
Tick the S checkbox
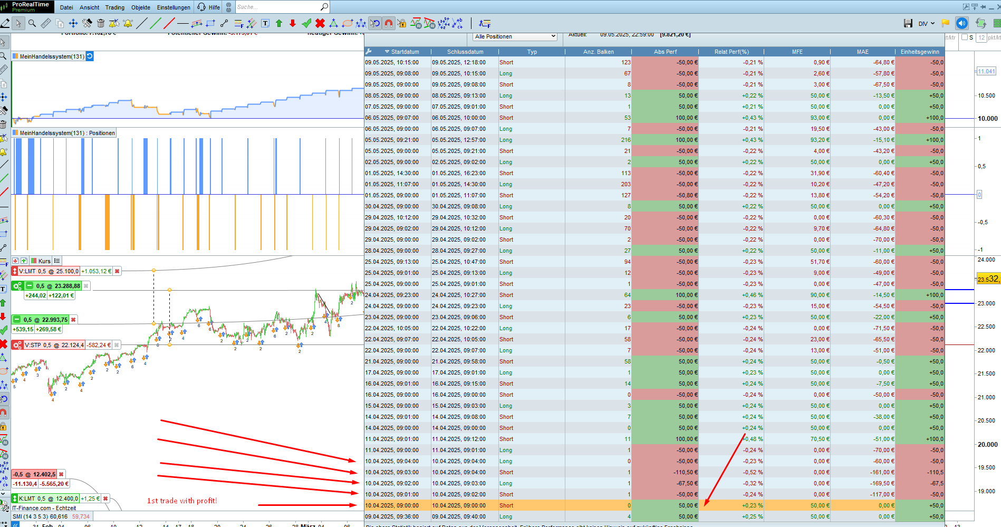point(965,37)
